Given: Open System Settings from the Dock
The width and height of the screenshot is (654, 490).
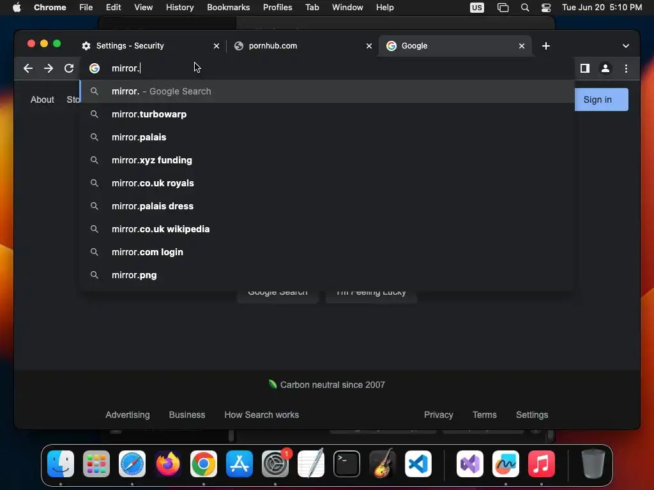Looking at the screenshot, I should [x=275, y=463].
